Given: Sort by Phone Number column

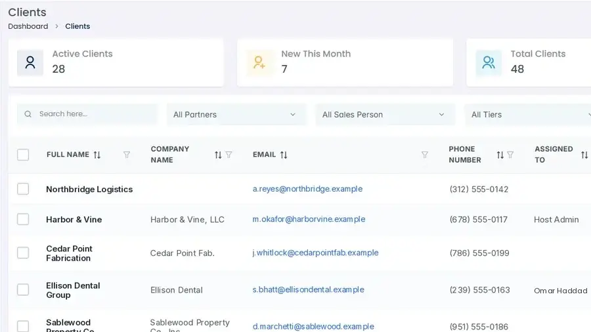Looking at the screenshot, I should 500,155.
